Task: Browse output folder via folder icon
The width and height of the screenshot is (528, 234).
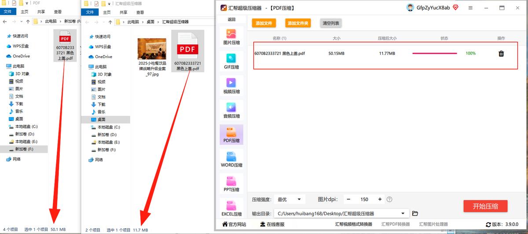Action: 415,213
